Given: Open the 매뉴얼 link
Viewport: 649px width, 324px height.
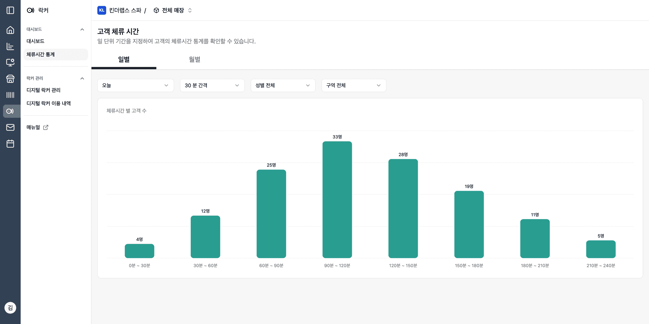Looking at the screenshot, I should 38,127.
